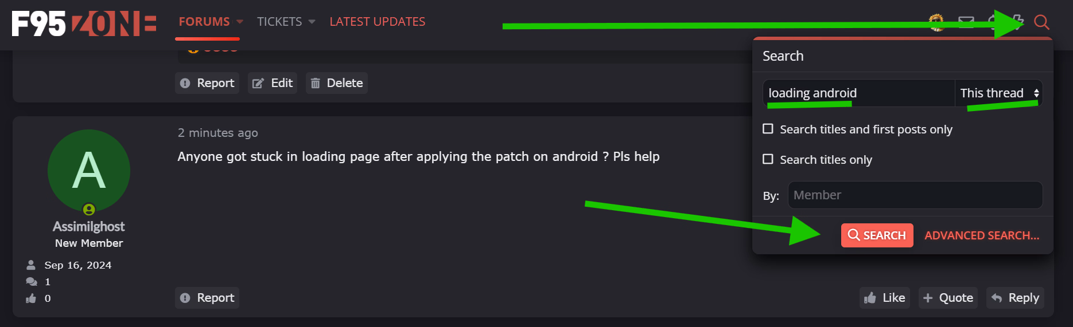This screenshot has height=327, width=1073.
Task: Open Assimilghost's green avatar
Action: 89,171
